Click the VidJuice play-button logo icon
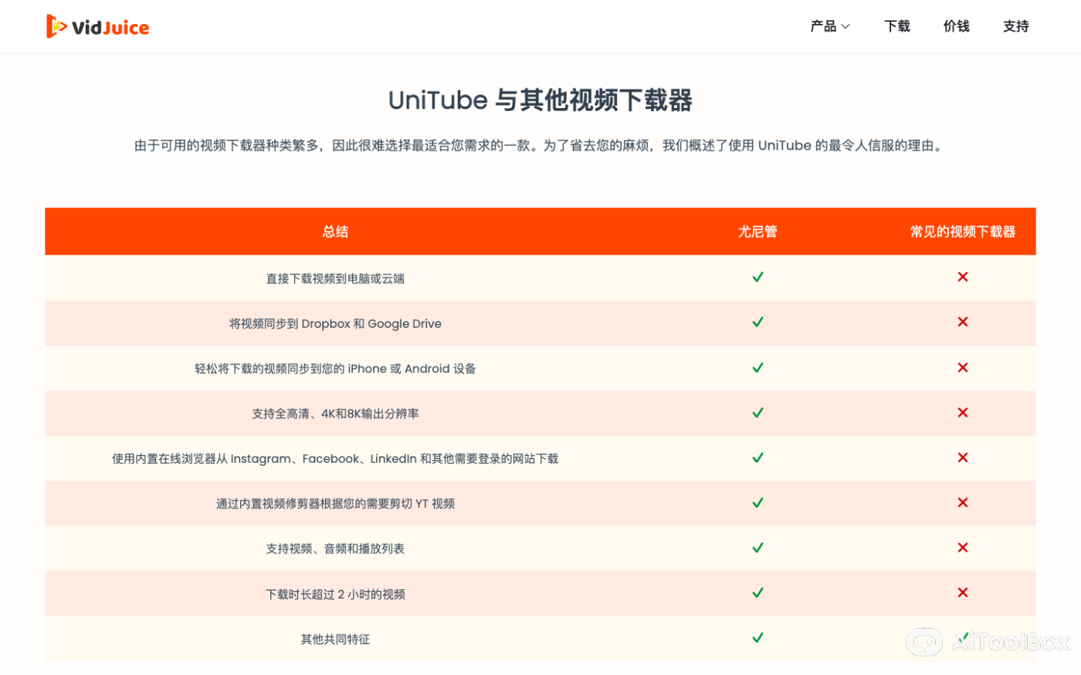 pyautogui.click(x=56, y=25)
